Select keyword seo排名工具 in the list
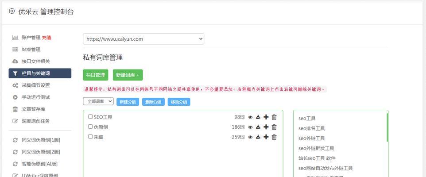 pyautogui.click(x=312, y=128)
